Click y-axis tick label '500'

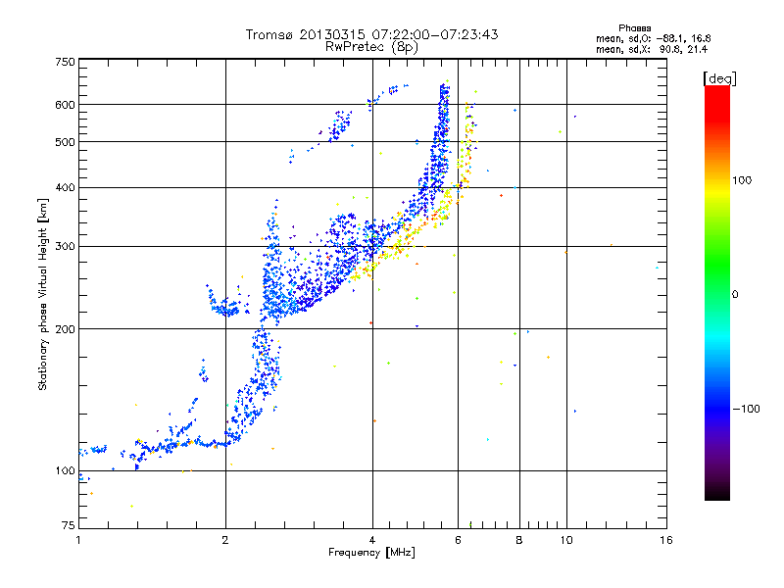[65, 142]
